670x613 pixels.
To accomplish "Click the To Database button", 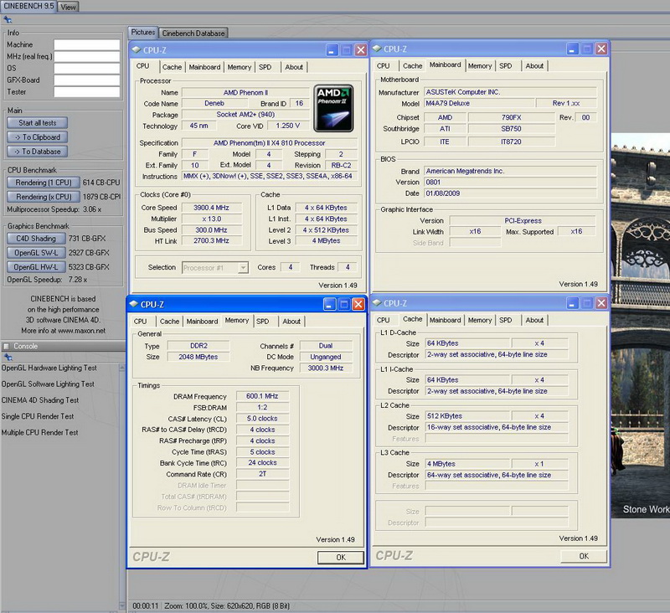I will (38, 152).
